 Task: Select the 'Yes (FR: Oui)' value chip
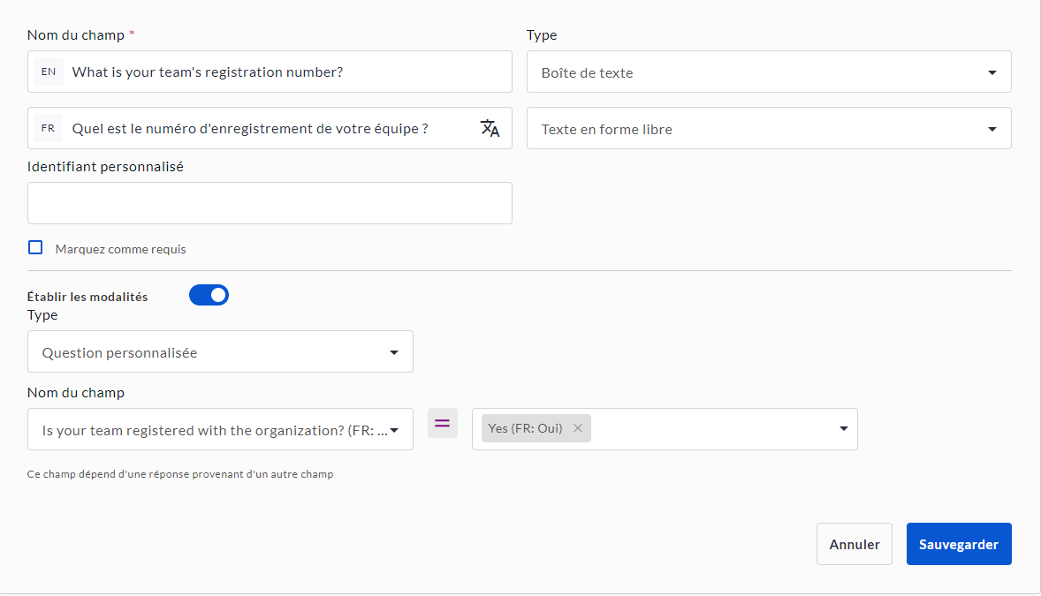525,428
